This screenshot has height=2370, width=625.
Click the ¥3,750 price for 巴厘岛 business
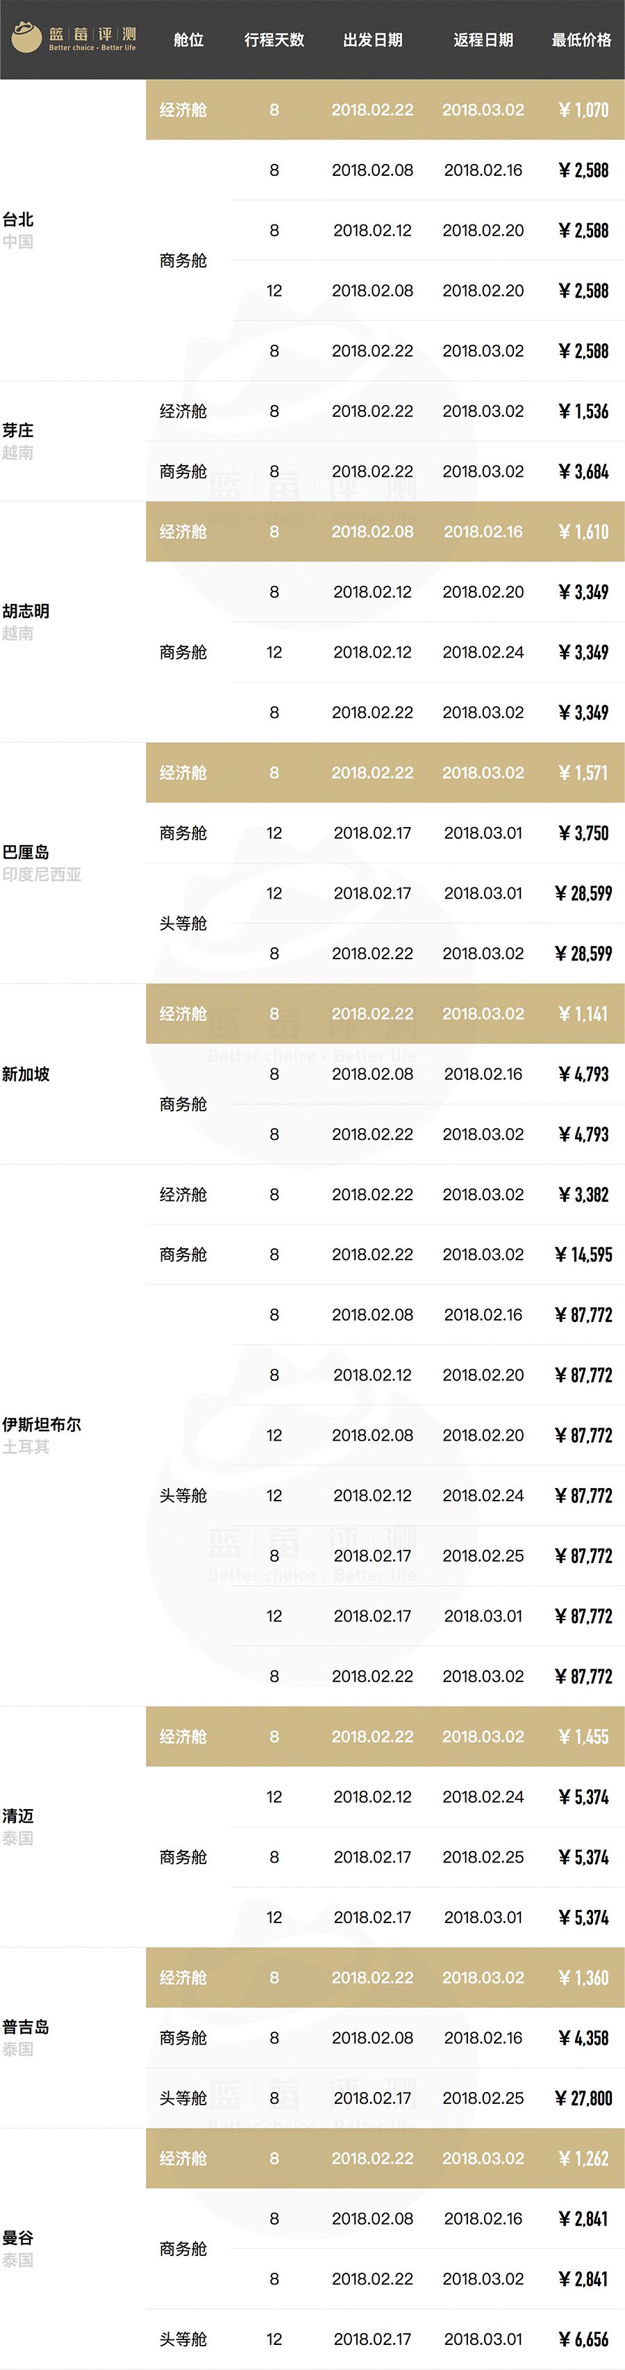[x=583, y=833]
